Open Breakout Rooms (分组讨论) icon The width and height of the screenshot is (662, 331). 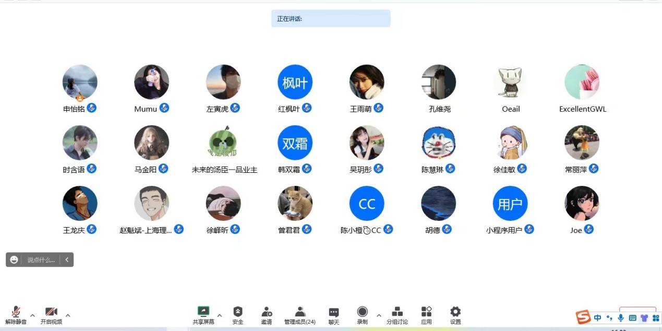[x=397, y=315]
